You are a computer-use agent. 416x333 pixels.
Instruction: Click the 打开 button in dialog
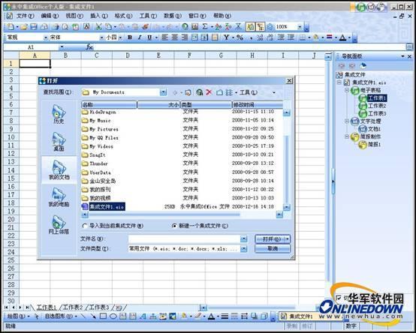pos(273,239)
